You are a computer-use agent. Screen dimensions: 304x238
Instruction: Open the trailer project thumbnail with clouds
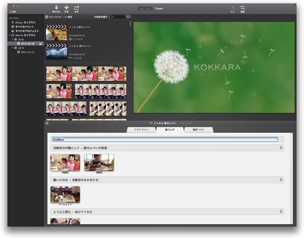coord(56,52)
